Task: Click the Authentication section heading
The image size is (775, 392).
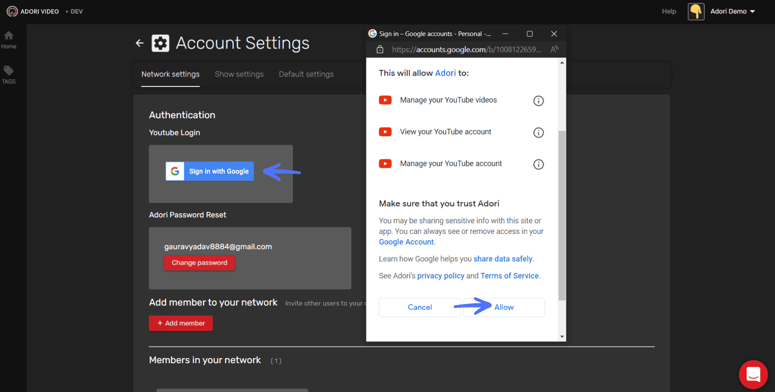Action: pos(182,115)
